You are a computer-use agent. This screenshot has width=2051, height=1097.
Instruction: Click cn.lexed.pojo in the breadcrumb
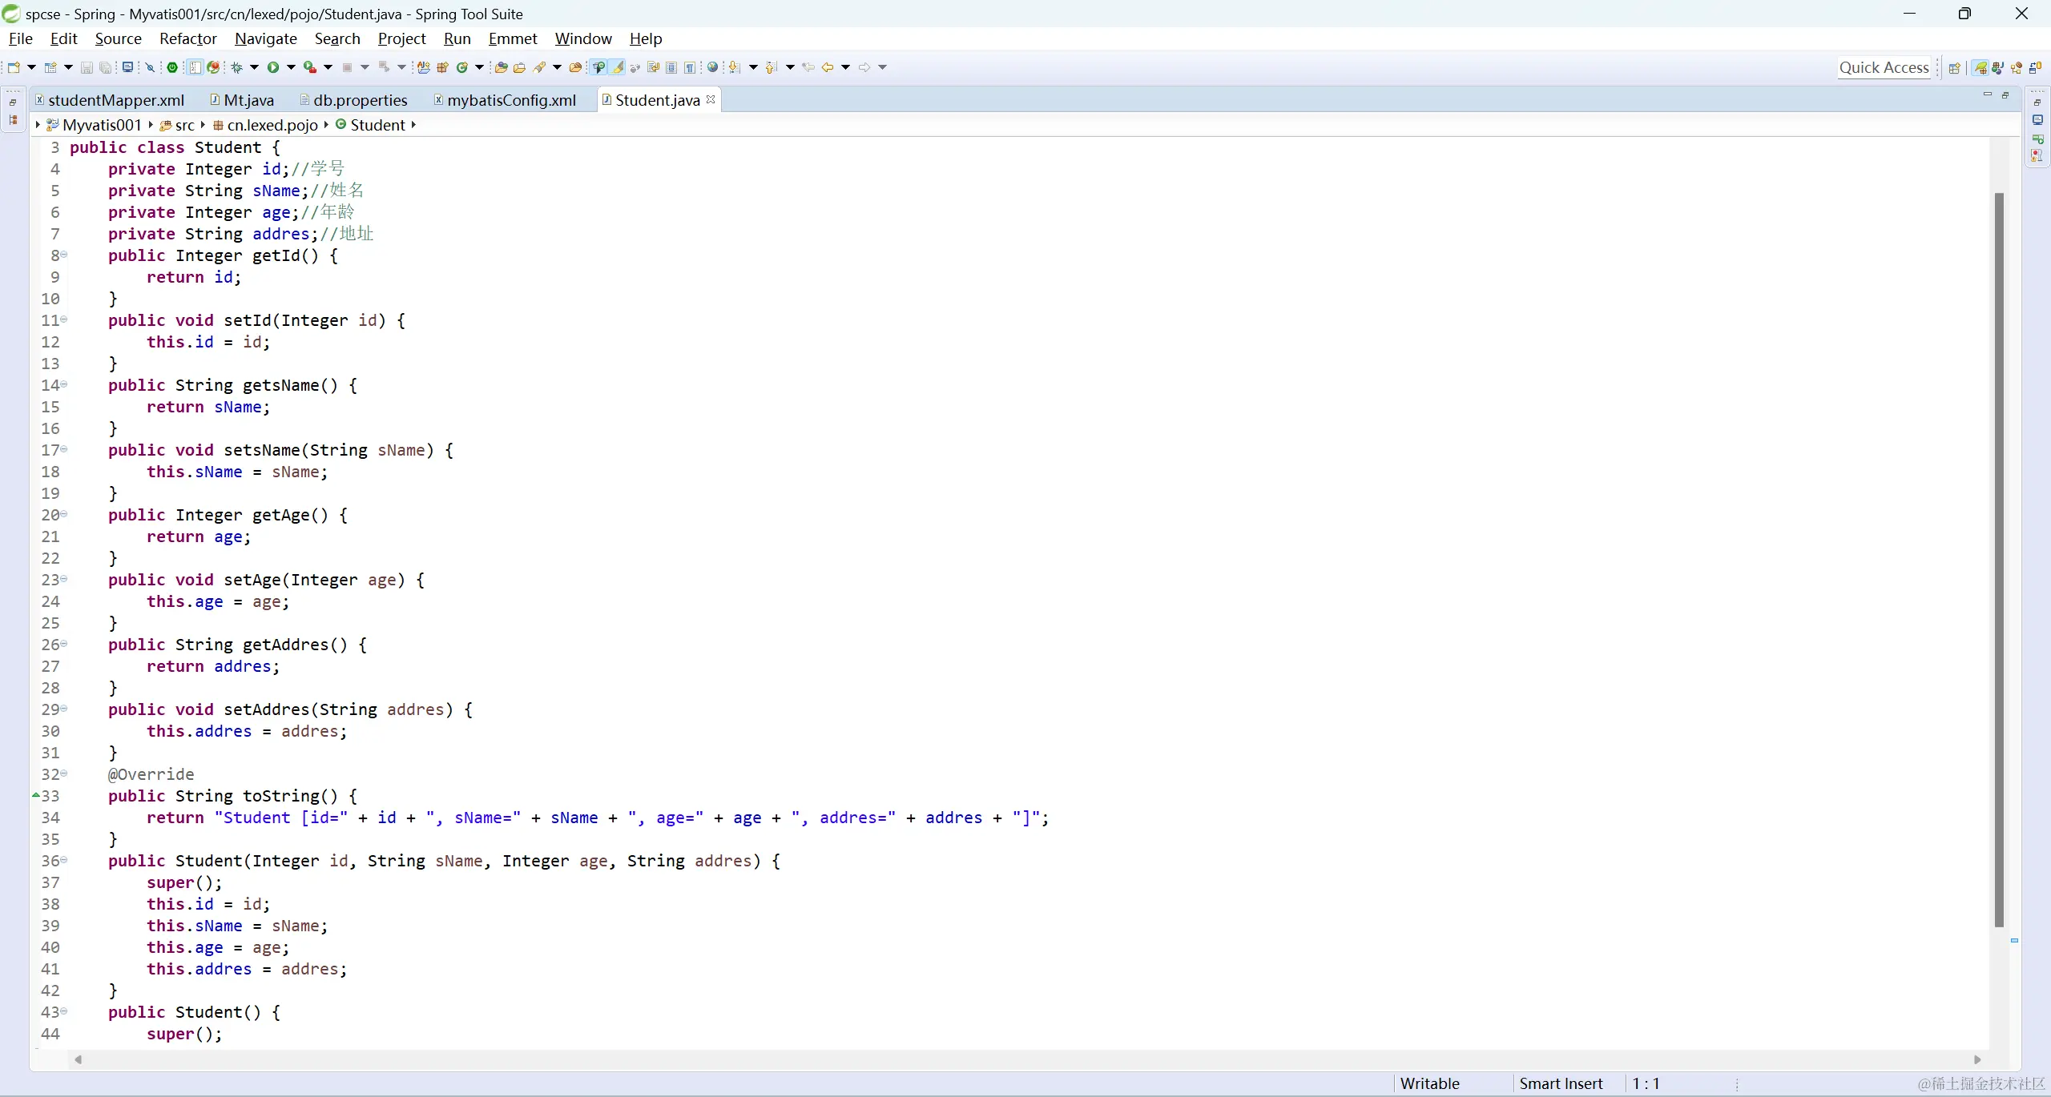coord(272,125)
